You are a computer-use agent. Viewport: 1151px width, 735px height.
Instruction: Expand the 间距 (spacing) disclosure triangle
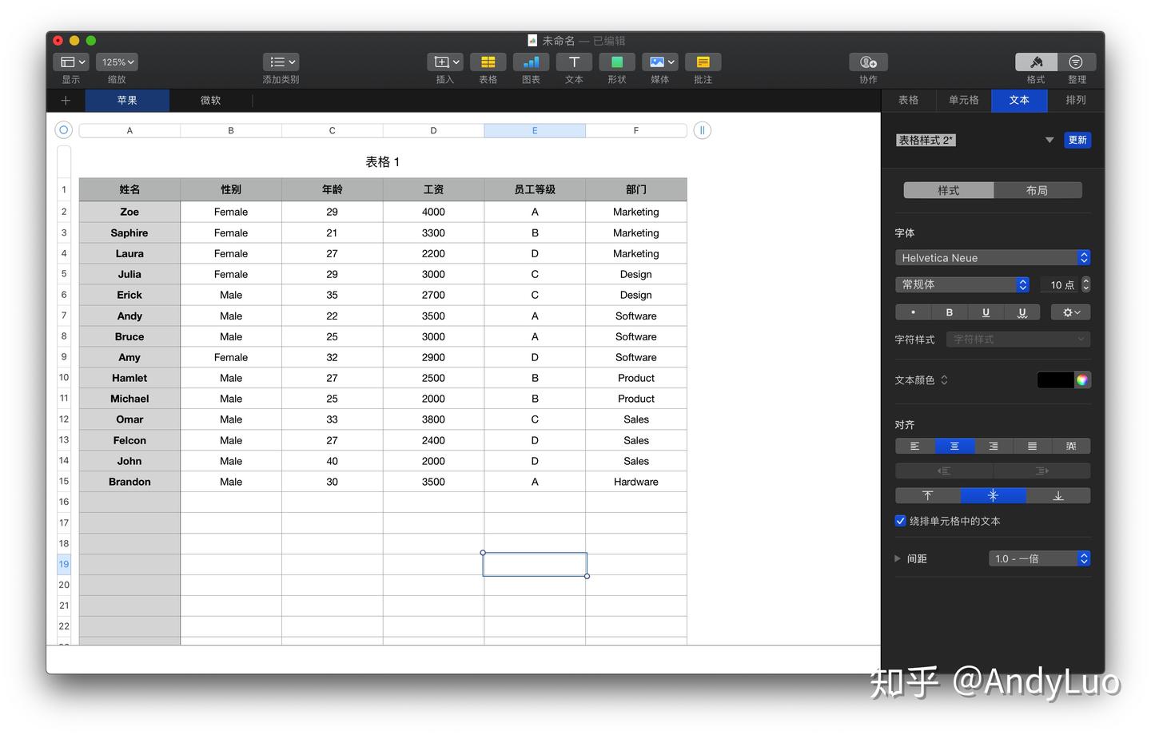897,558
